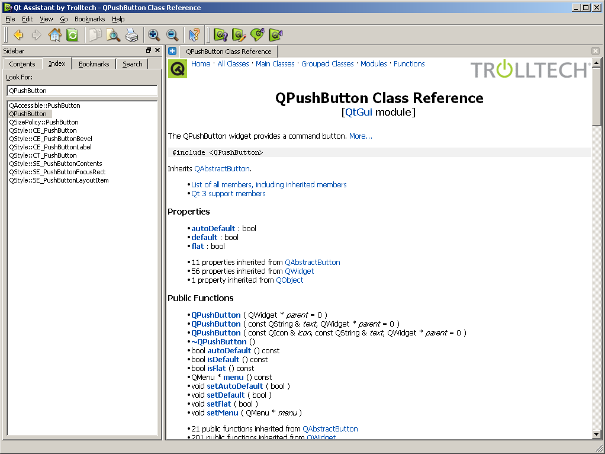Click the vertical scrollbar thumb of the page
This screenshot has width=605, height=454.
coord(597,96)
